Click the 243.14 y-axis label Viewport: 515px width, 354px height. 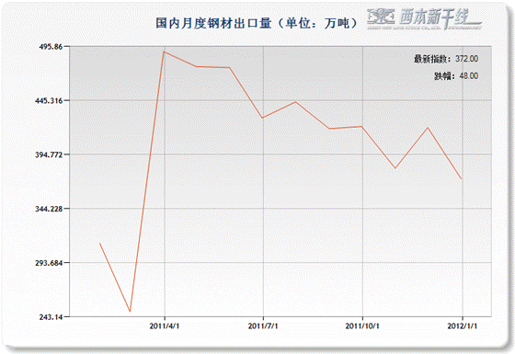[x=51, y=317]
